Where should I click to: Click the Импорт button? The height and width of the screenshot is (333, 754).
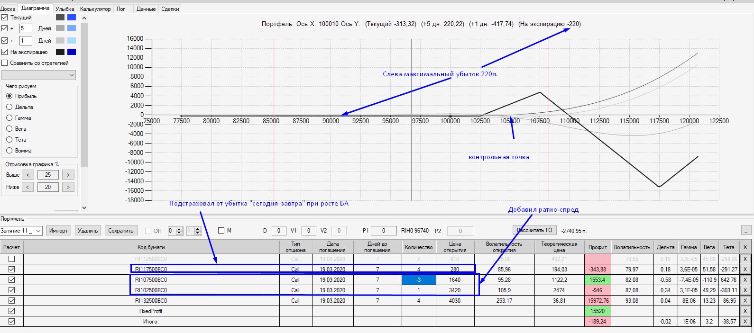59,231
